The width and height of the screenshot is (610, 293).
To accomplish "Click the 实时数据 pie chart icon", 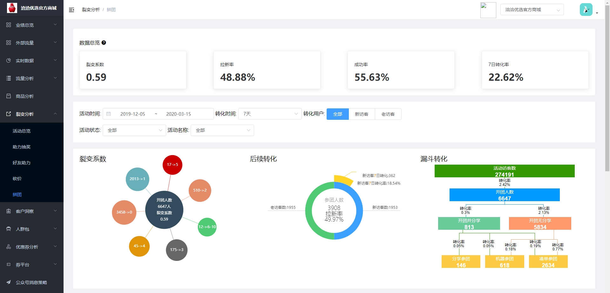I will [x=9, y=60].
